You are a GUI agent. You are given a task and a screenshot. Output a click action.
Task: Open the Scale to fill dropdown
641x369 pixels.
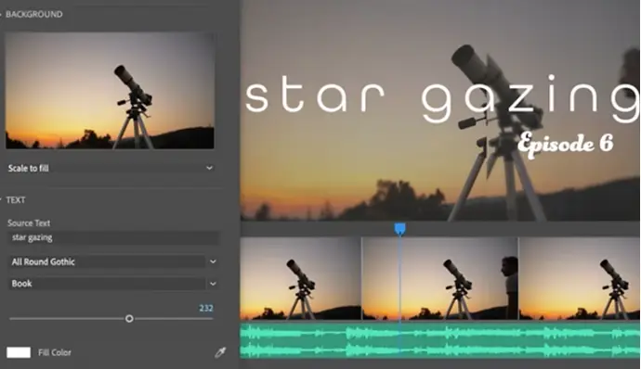pos(111,168)
